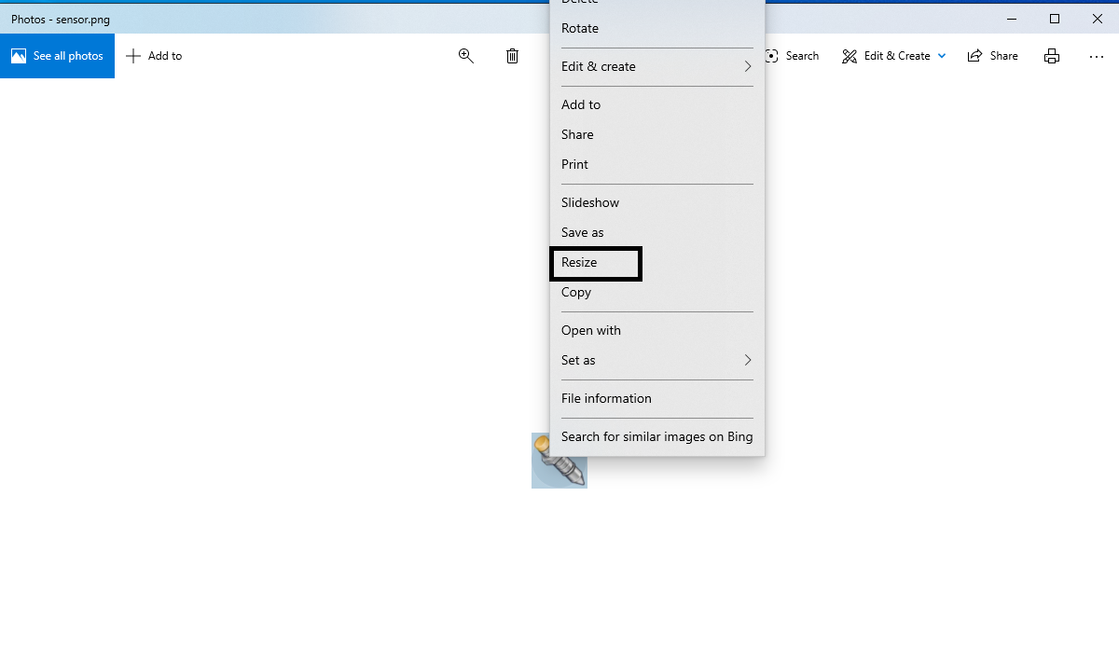Open the three-dot more menu
Screen dimensions: 1119x662
[x=1097, y=56]
